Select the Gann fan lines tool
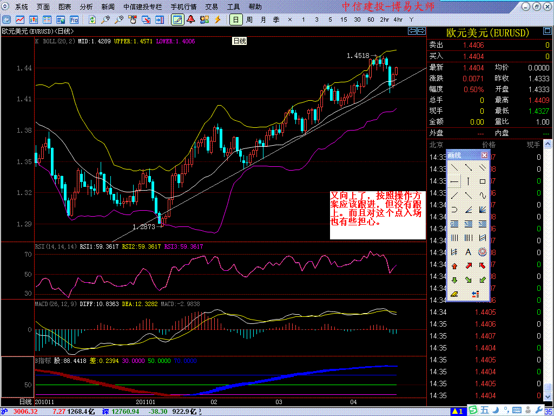The width and height of the screenshot is (554, 416). click(x=482, y=210)
